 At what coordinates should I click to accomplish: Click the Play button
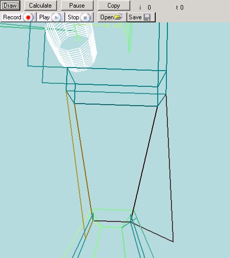point(51,17)
